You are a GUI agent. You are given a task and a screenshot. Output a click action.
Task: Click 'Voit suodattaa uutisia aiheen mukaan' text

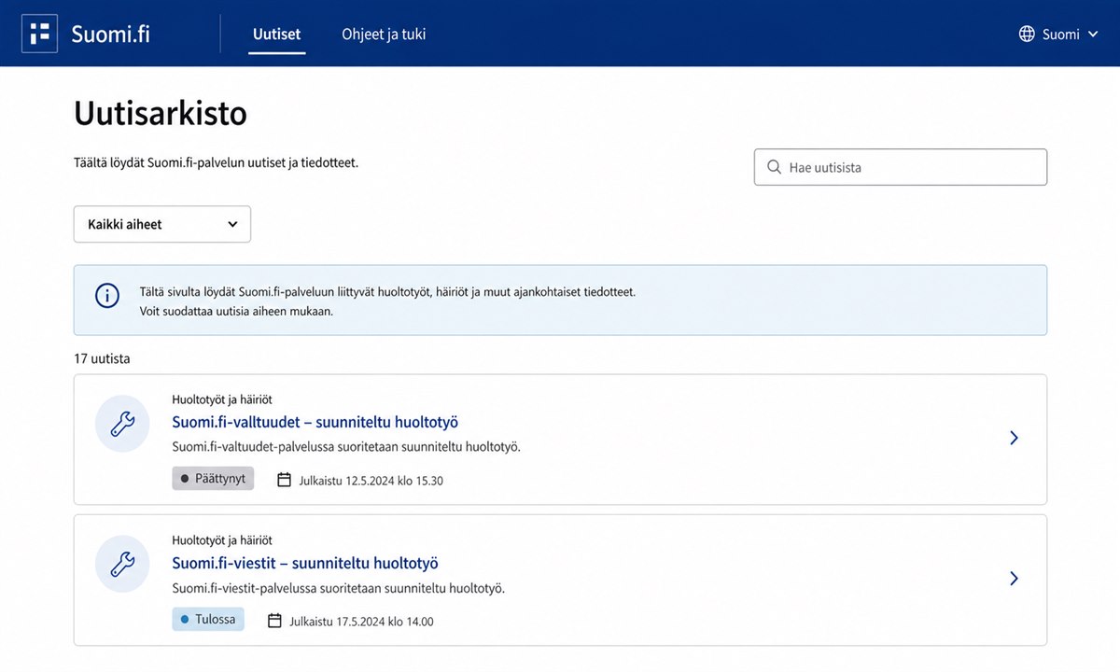coord(236,312)
